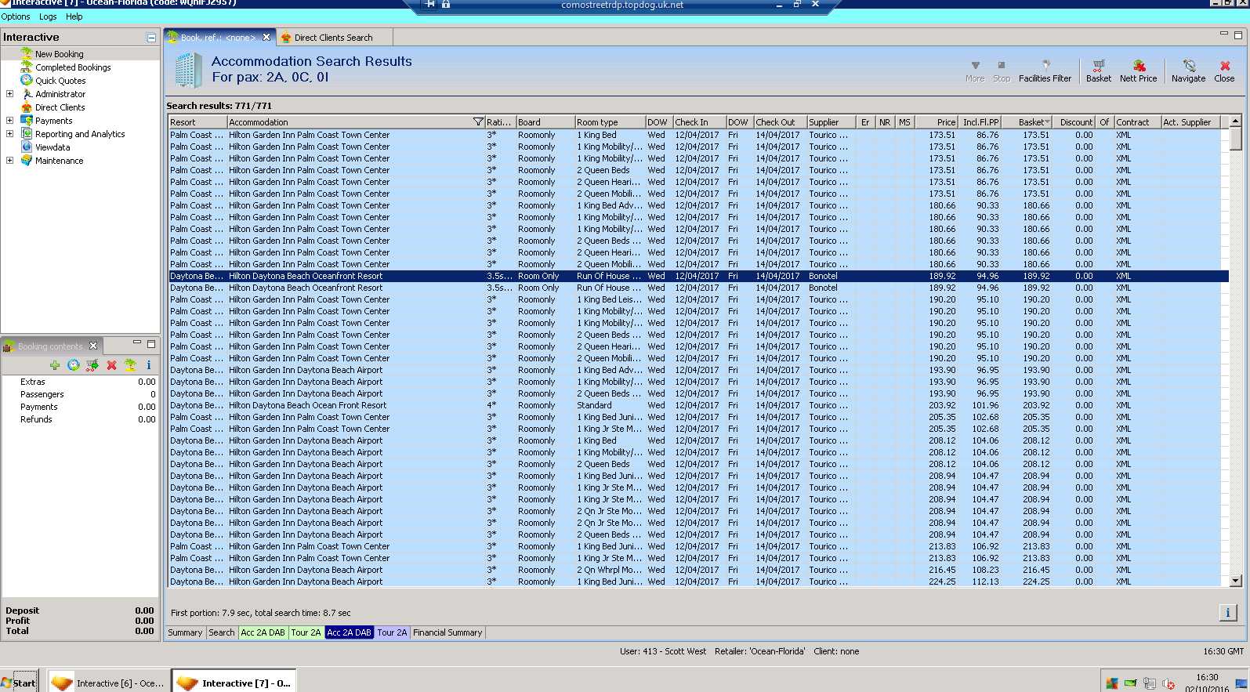The width and height of the screenshot is (1250, 692).
Task: Switch to Interactive [7] taskbar window
Action: pyautogui.click(x=234, y=683)
